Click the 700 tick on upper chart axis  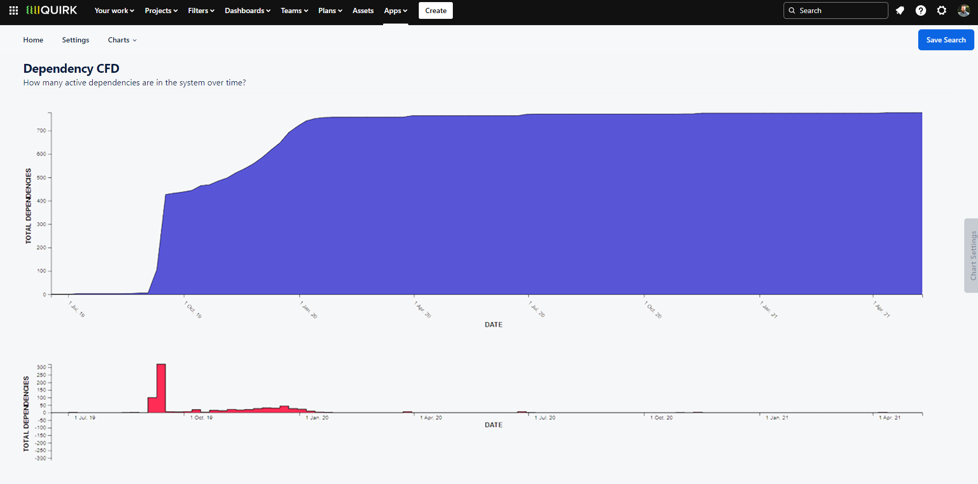(41, 130)
